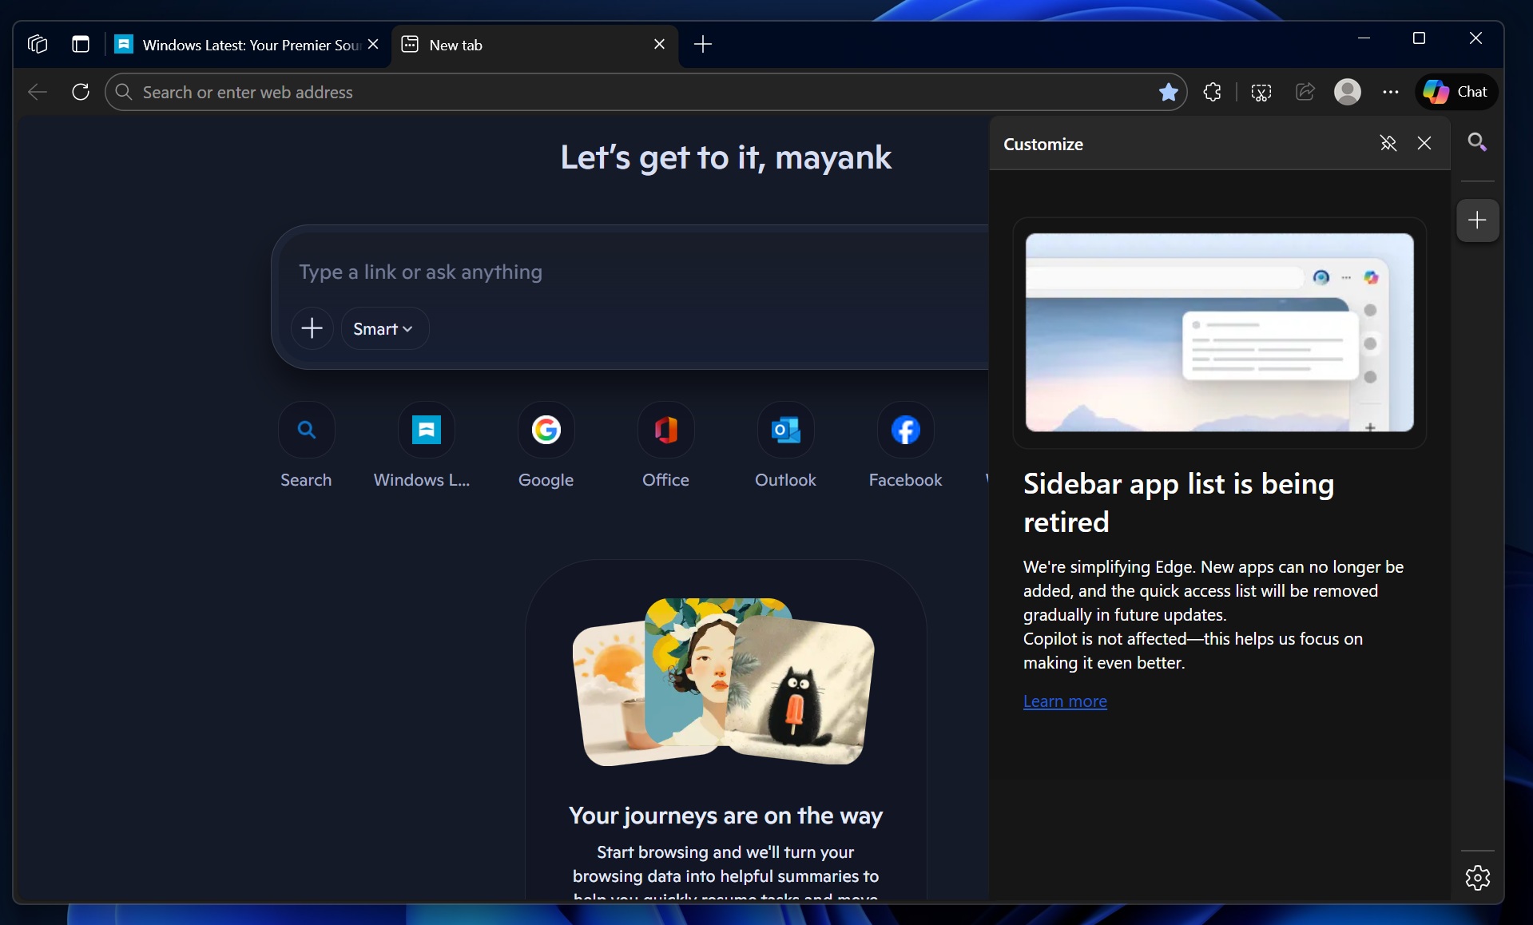Open the Outlook shortcut
The image size is (1533, 925).
[785, 429]
